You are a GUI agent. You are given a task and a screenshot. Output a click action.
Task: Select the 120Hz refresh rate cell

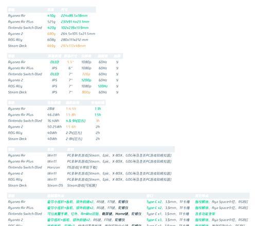coord(103,86)
